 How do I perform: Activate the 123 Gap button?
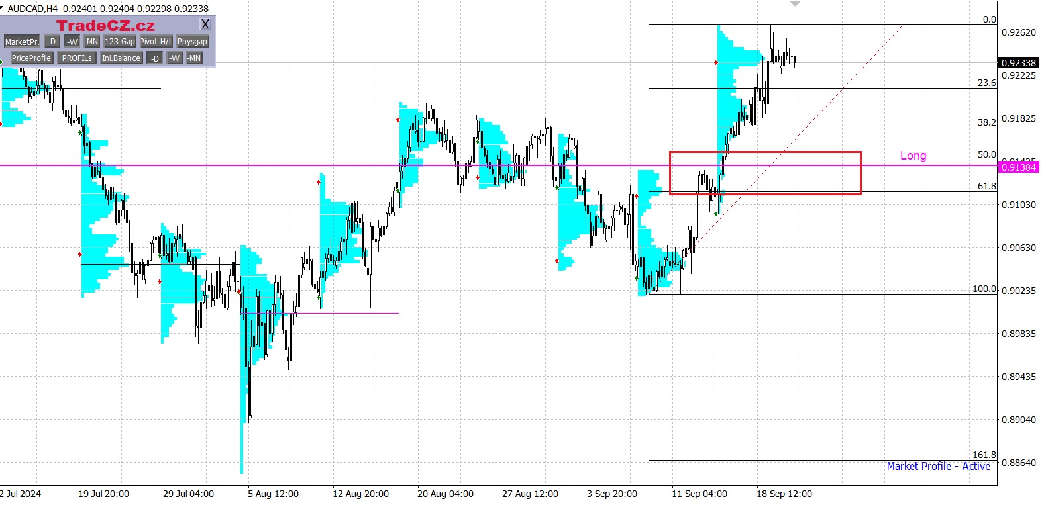[x=120, y=42]
